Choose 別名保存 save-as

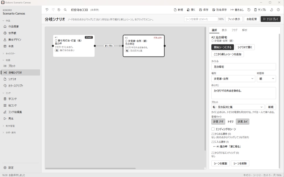[219, 10]
